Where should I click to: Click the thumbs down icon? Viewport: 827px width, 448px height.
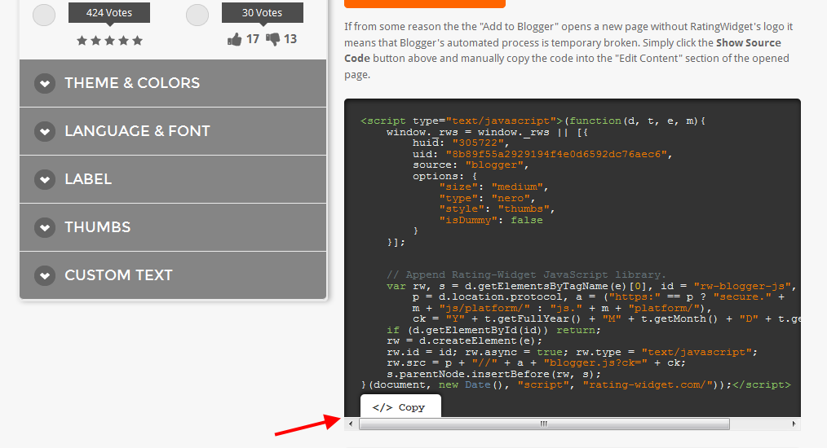click(x=272, y=39)
